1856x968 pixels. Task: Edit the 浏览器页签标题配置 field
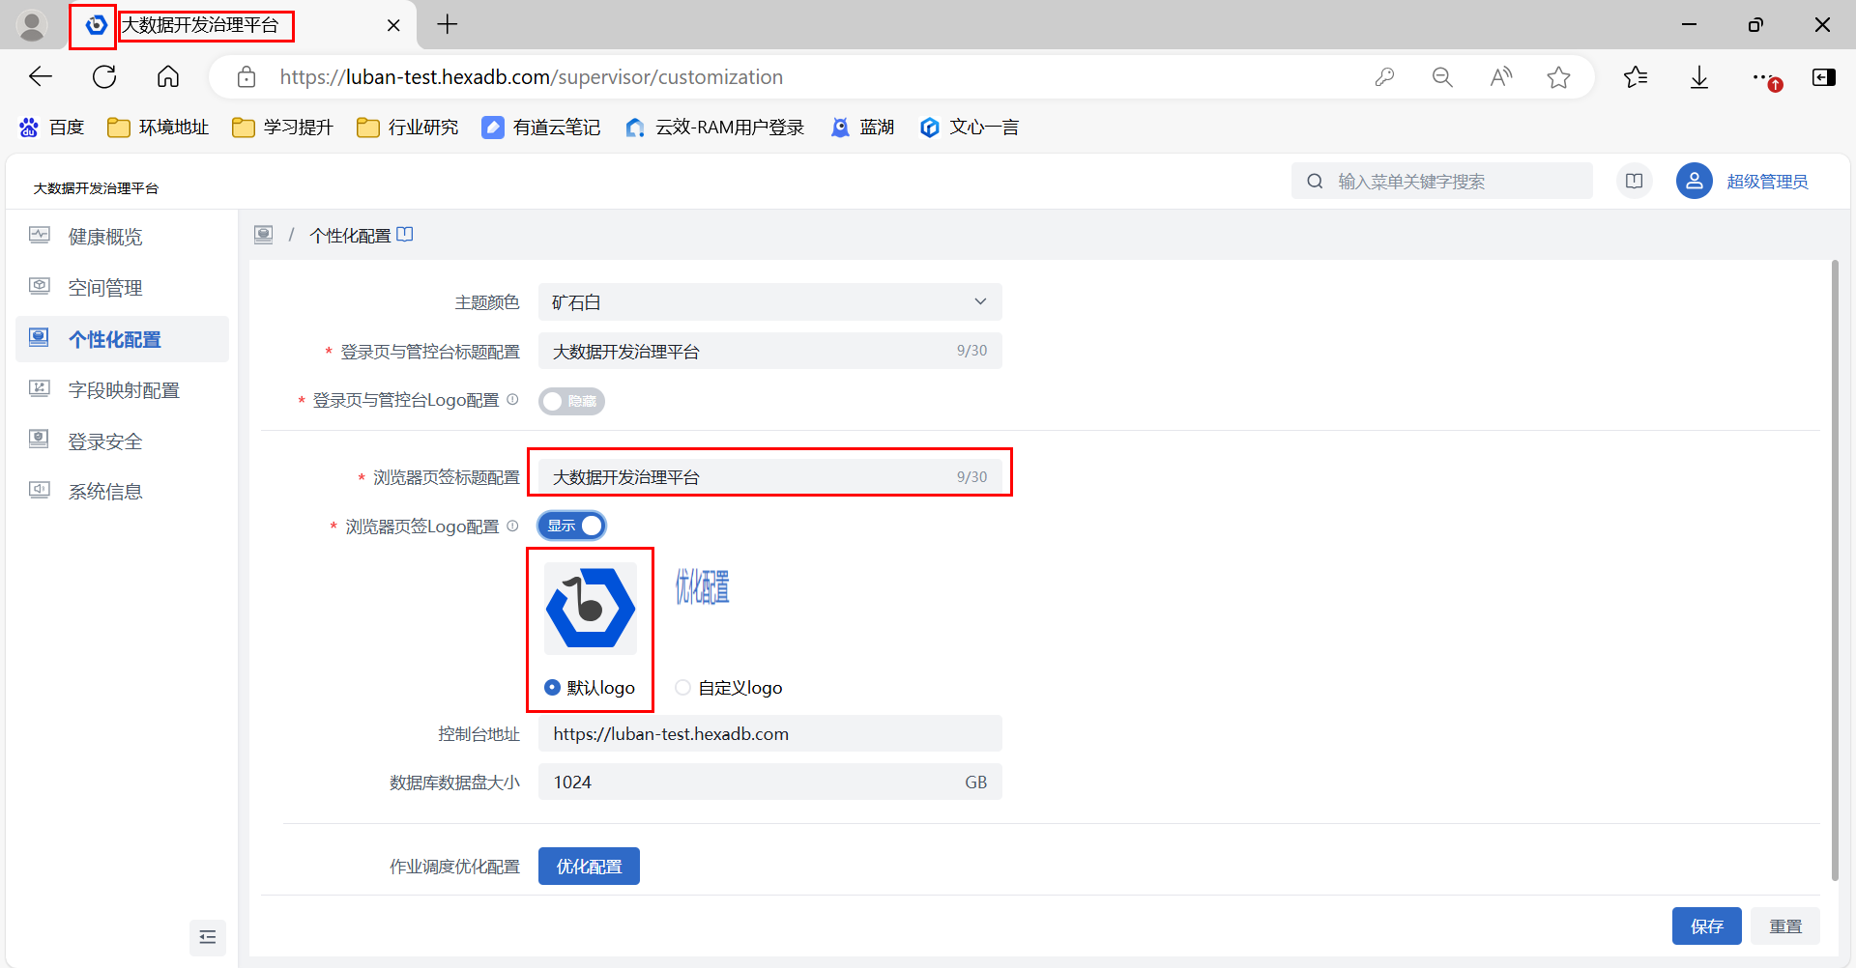tap(769, 476)
